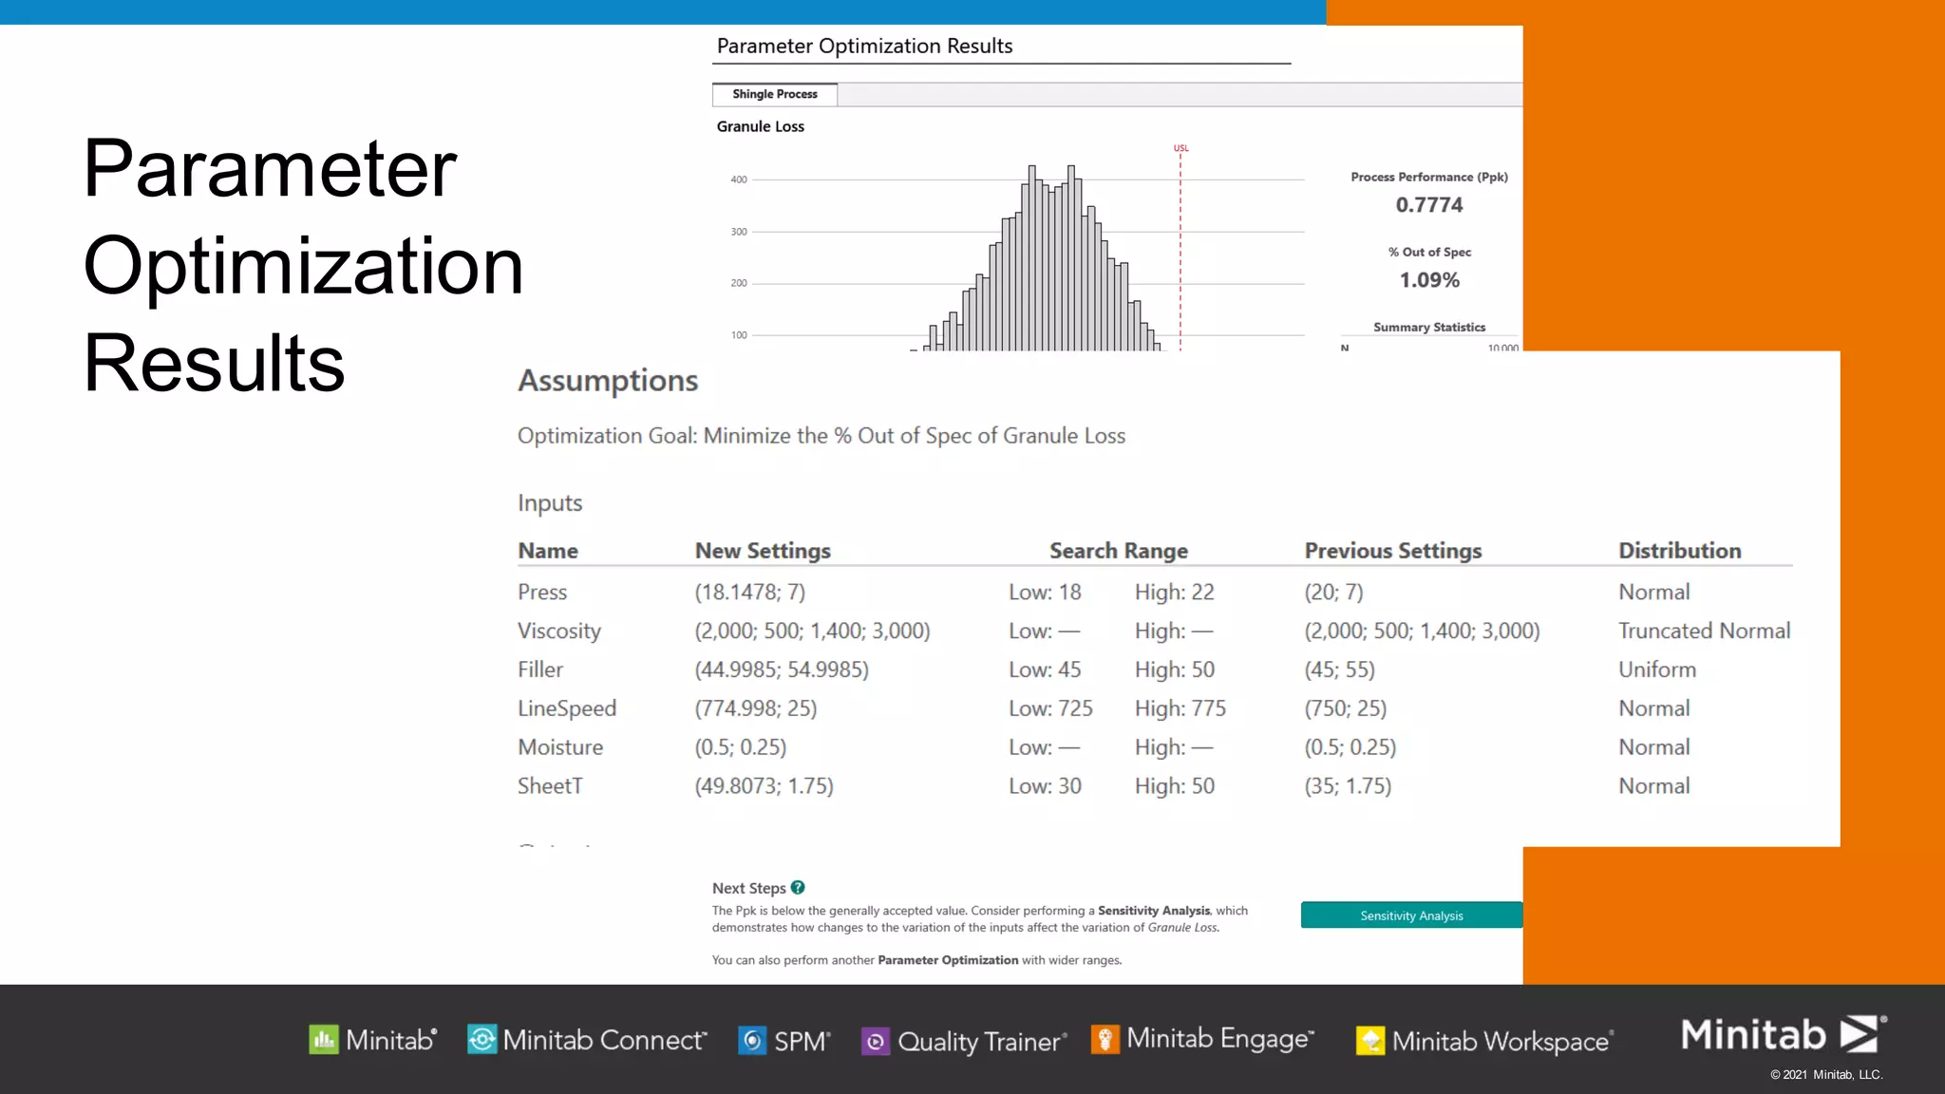Click the Truncated Normal distribution cell
The image size is (1945, 1094).
coord(1705,631)
